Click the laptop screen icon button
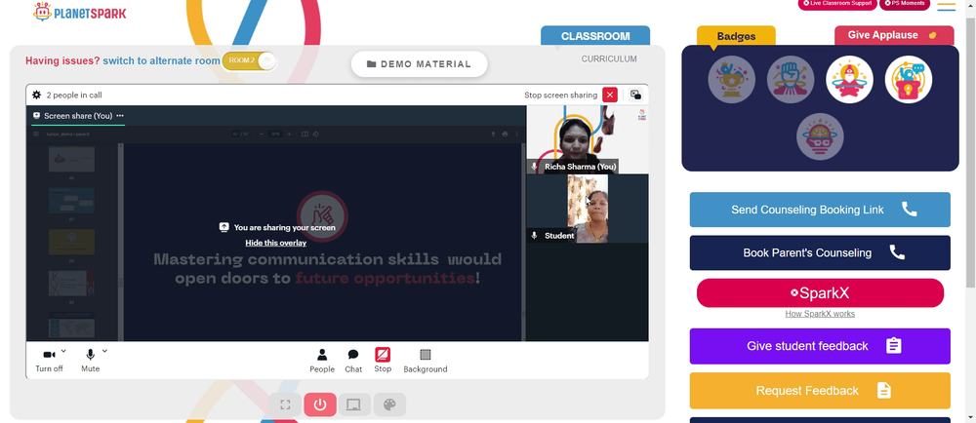976x423 pixels. tap(354, 405)
